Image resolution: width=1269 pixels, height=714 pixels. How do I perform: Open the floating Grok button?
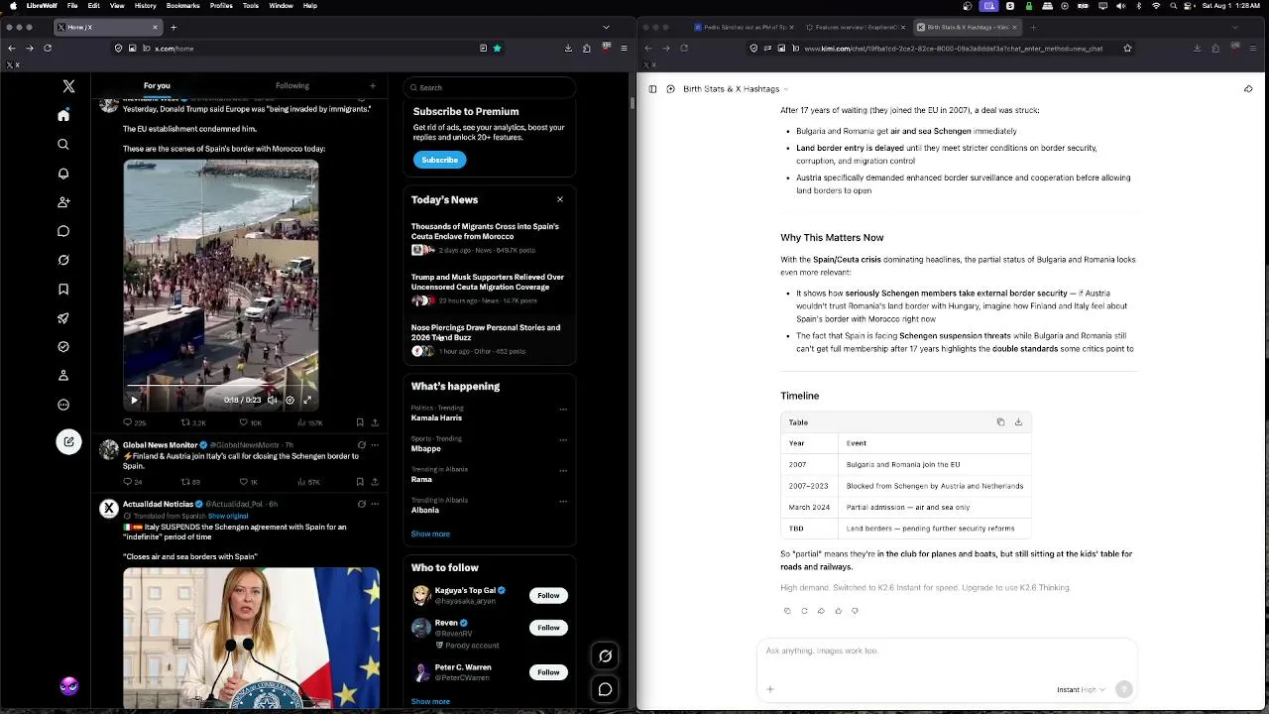[x=605, y=655]
